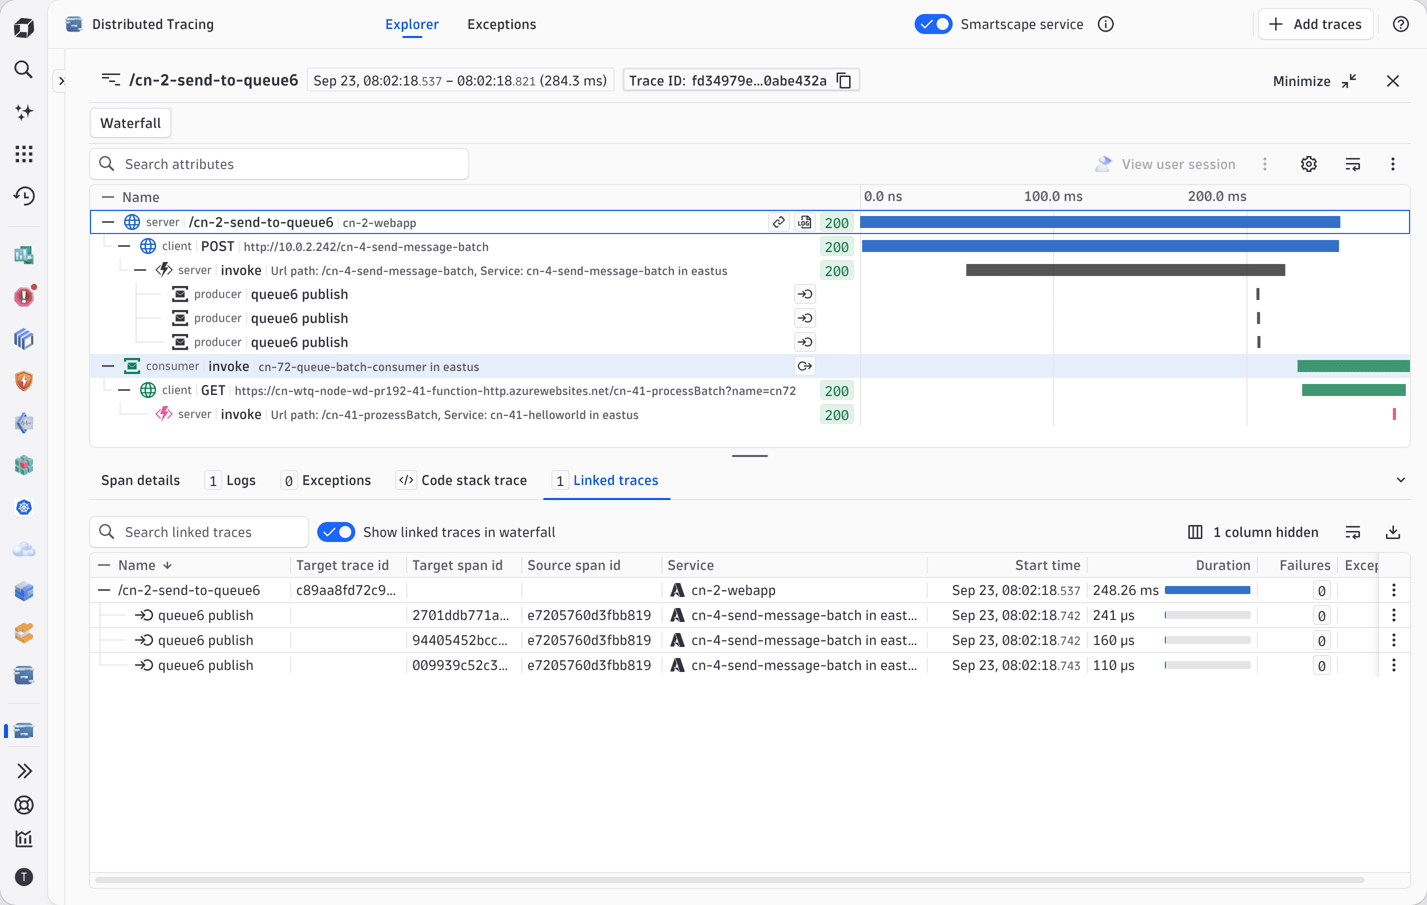Open row actions for 110 µs queue6 publish

tap(1393, 665)
